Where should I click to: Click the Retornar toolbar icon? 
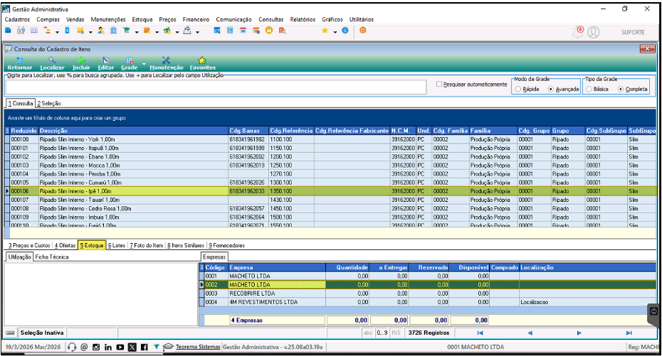pyautogui.click(x=19, y=60)
